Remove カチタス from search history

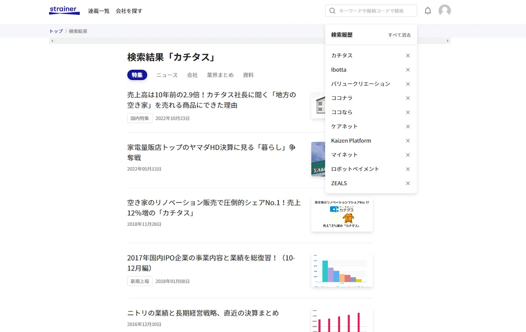pos(408,56)
